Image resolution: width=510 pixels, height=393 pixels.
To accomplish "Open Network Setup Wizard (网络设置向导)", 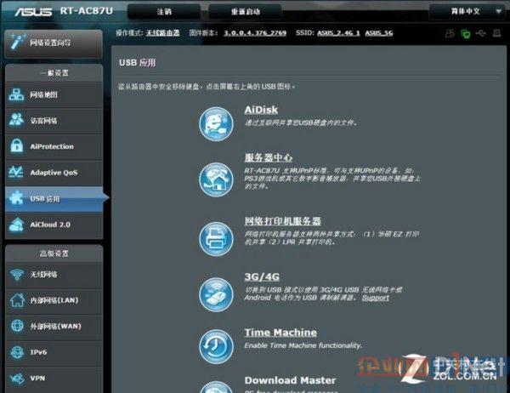I will [54, 43].
